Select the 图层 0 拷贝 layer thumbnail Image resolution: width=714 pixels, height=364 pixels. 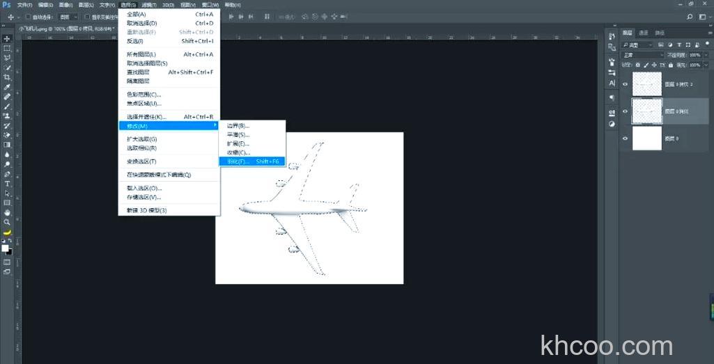(x=645, y=111)
